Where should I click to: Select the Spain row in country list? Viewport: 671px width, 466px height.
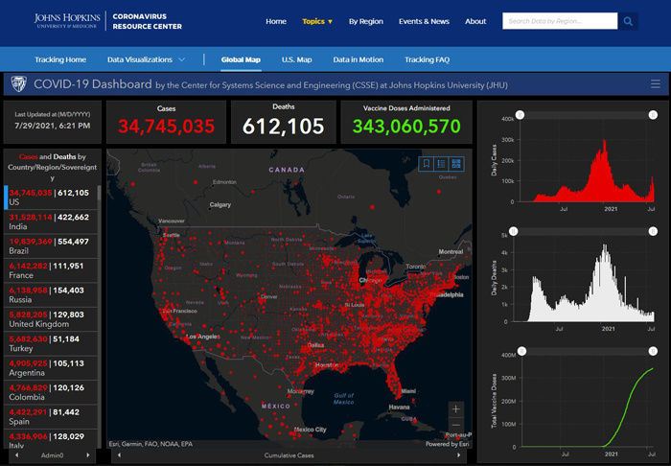[x=51, y=417]
